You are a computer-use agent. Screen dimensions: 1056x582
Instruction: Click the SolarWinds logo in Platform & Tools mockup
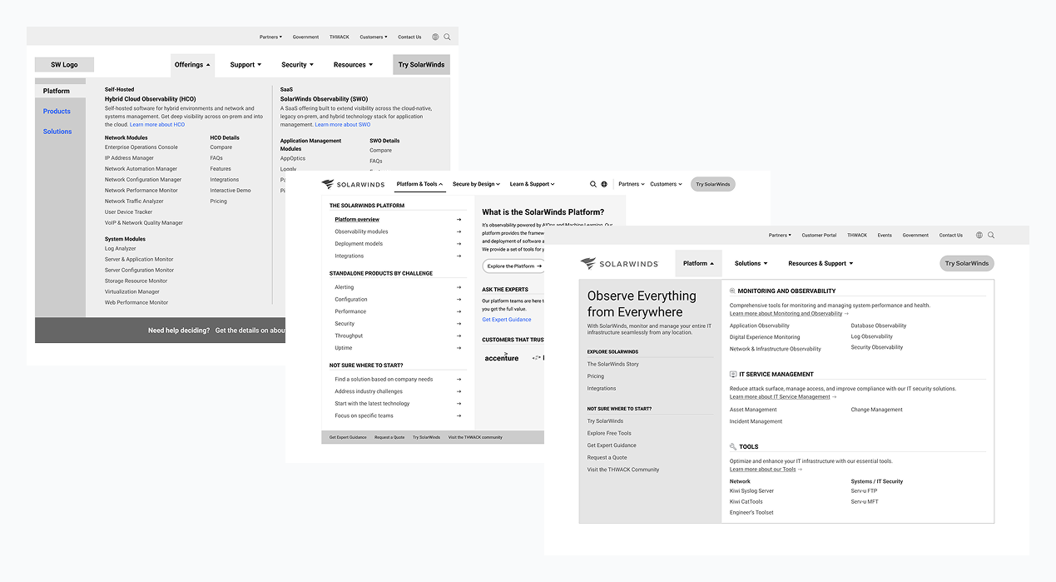[354, 184]
